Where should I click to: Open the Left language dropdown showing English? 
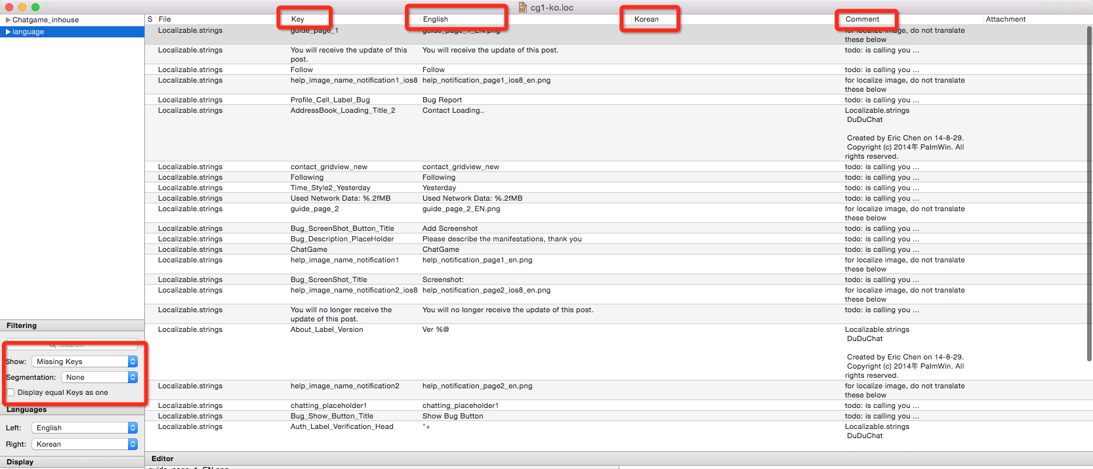(x=85, y=428)
